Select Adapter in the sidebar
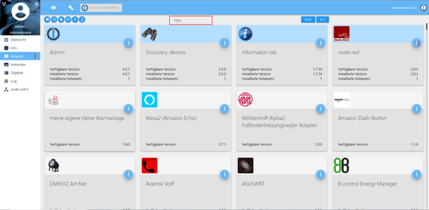The image size is (429, 210). (x=20, y=56)
